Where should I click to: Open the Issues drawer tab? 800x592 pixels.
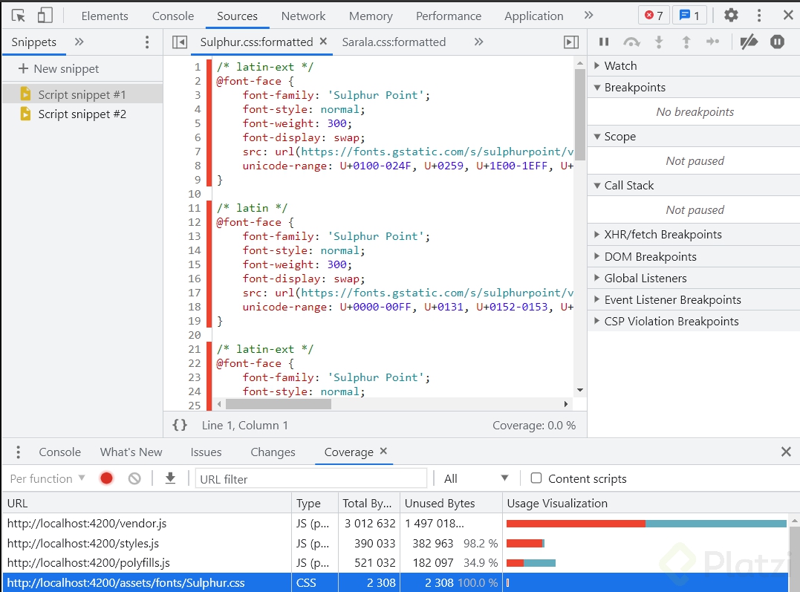click(x=206, y=452)
